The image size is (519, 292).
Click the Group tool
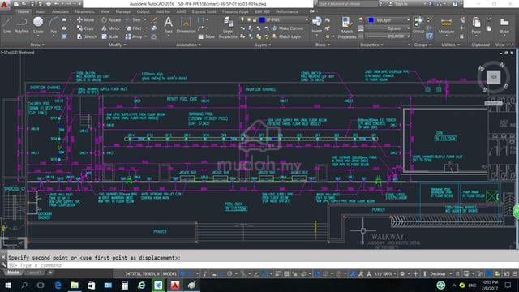coord(418,25)
